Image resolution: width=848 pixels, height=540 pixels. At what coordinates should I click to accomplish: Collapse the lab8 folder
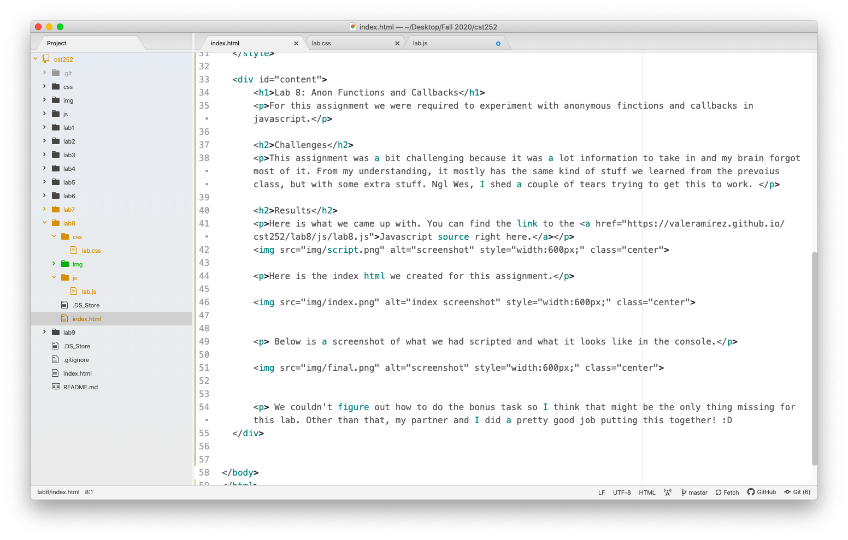tap(44, 223)
